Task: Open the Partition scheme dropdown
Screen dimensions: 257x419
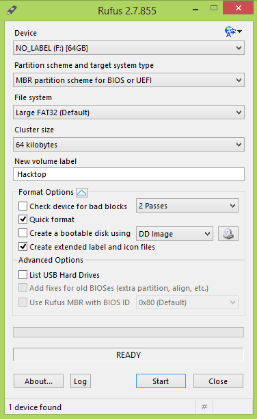Action: (x=128, y=80)
